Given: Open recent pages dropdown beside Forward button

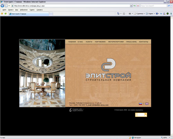Looking at the screenshot, I should (x=9, y=6).
